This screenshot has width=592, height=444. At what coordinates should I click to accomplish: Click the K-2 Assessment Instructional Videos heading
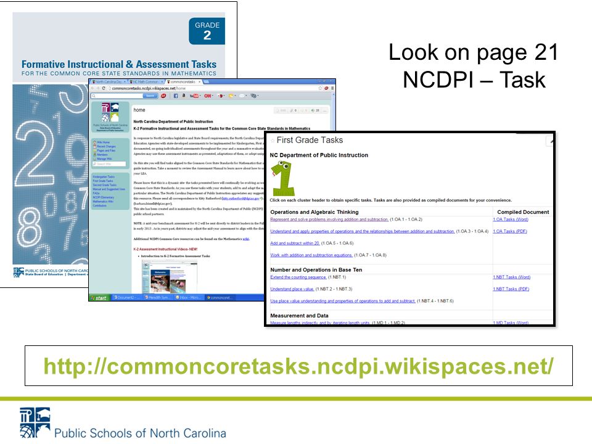[165, 249]
